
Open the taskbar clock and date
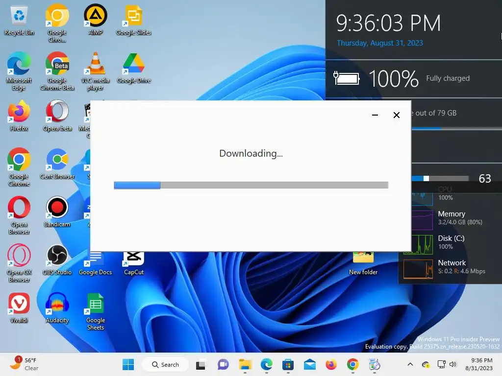pos(478,364)
